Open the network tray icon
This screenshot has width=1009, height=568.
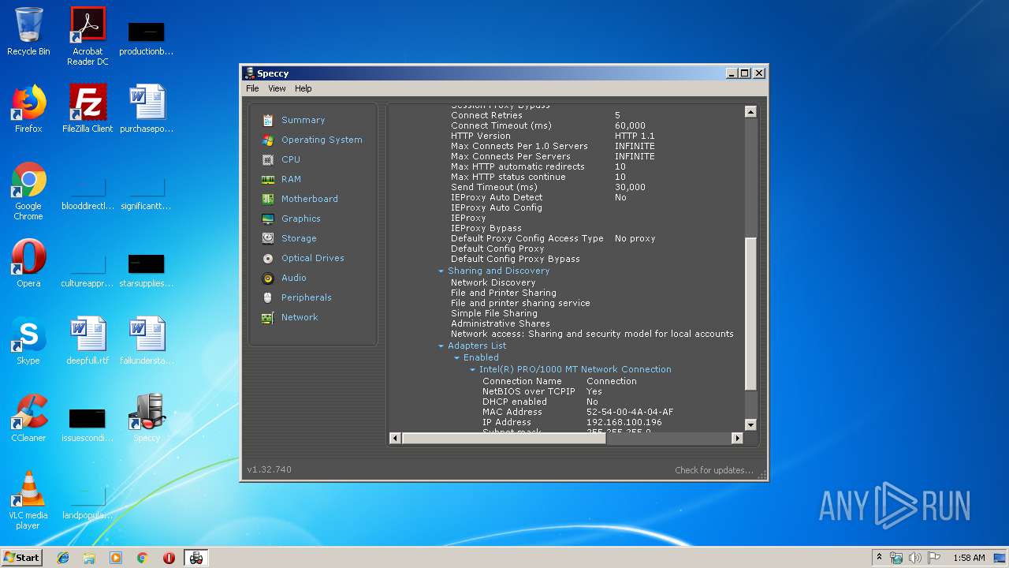pos(896,558)
